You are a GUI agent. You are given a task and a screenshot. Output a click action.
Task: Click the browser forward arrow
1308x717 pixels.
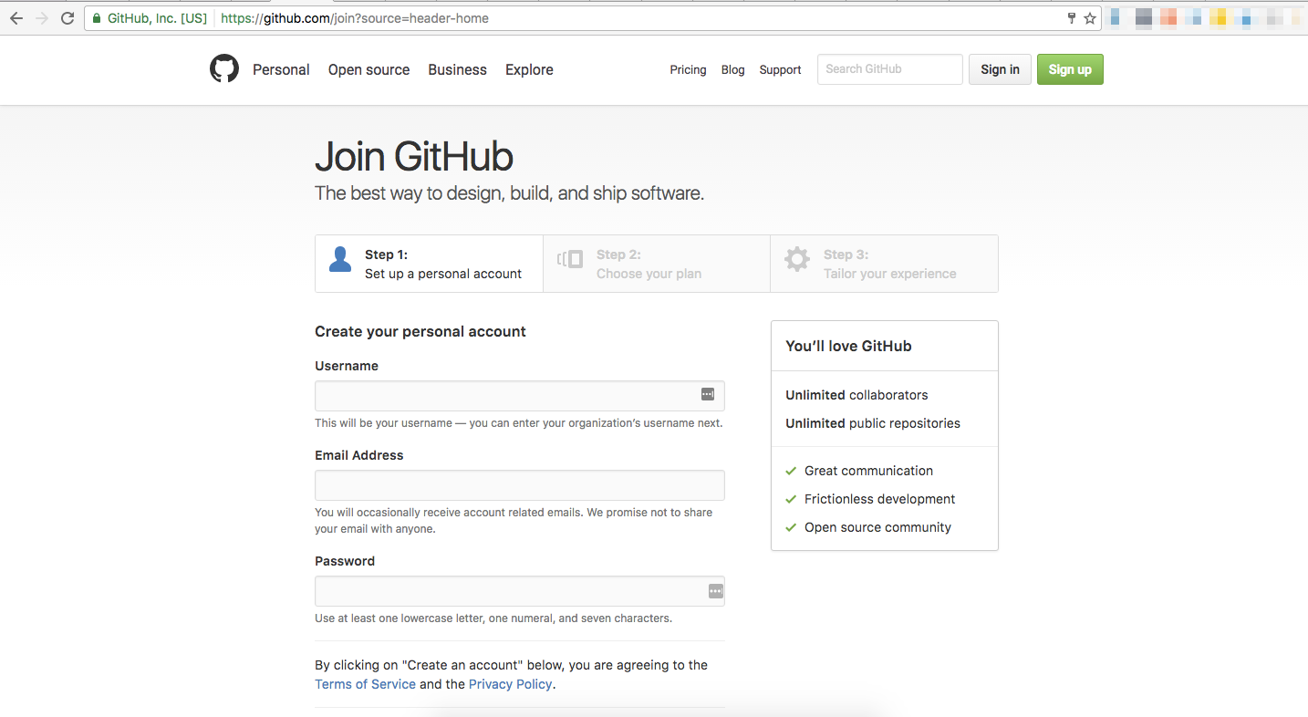point(41,18)
